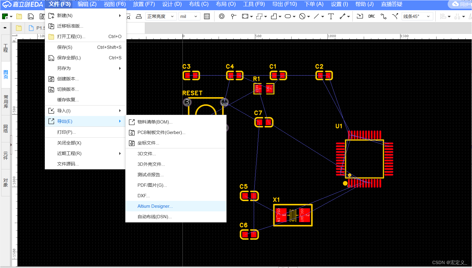Click the folder tab icon
The image size is (472, 268).
19,28
